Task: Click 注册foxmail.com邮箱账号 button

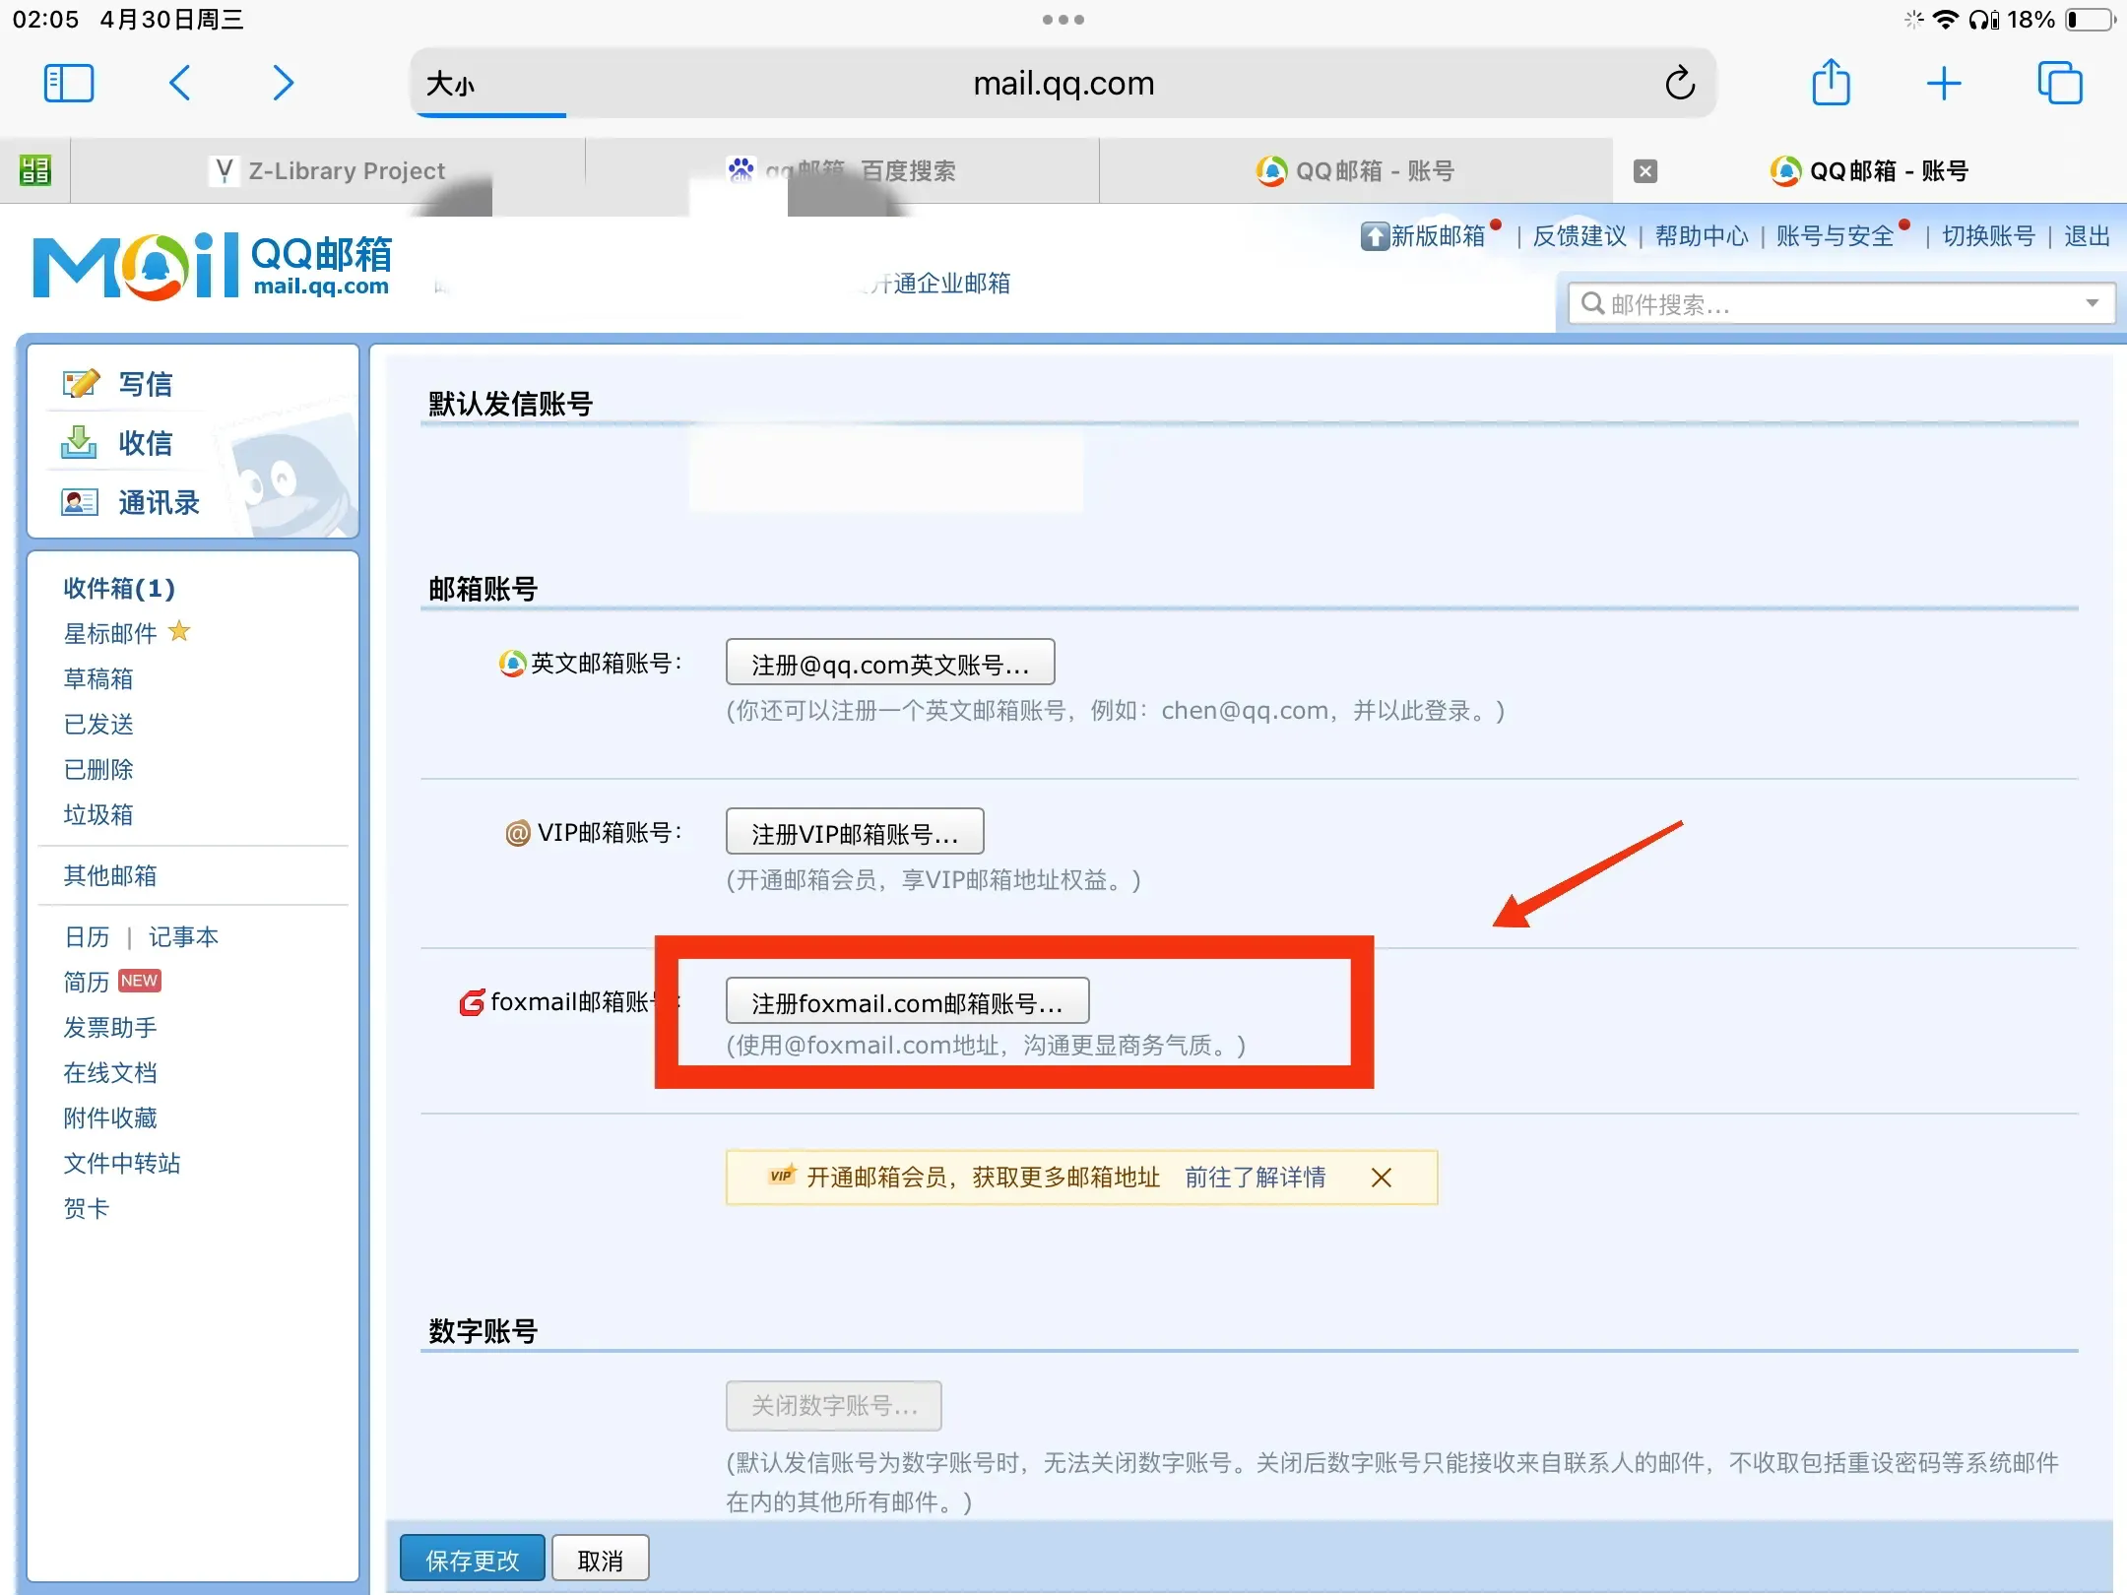Action: pos(908,1001)
